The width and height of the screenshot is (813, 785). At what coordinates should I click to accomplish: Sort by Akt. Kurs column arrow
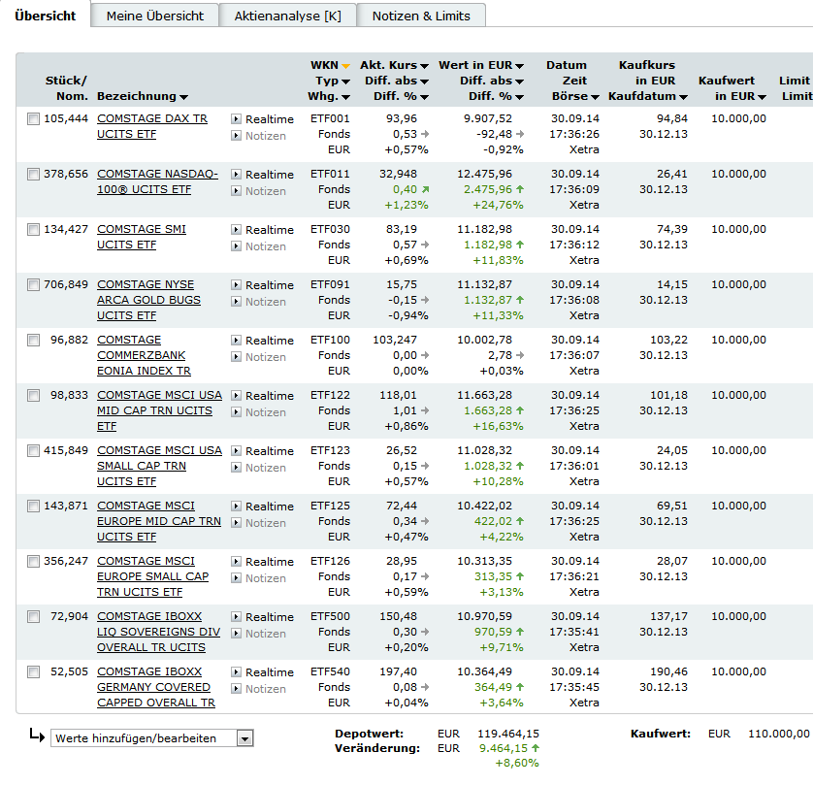[424, 66]
